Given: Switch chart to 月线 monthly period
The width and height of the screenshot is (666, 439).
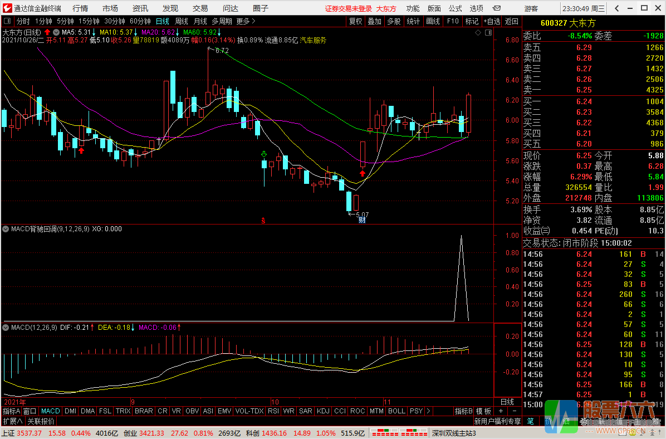Looking at the screenshot, I should pos(200,21).
